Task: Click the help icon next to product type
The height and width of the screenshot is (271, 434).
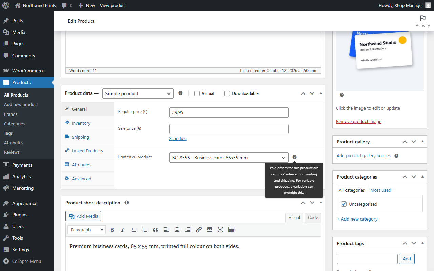Action: (x=180, y=93)
